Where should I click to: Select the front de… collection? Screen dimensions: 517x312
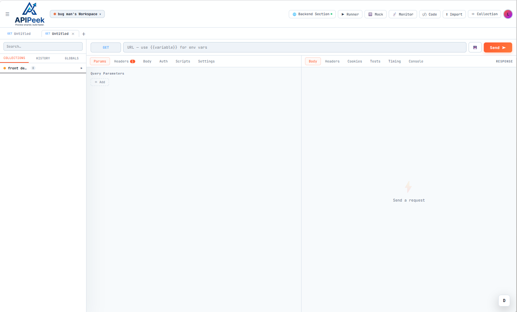point(43,68)
